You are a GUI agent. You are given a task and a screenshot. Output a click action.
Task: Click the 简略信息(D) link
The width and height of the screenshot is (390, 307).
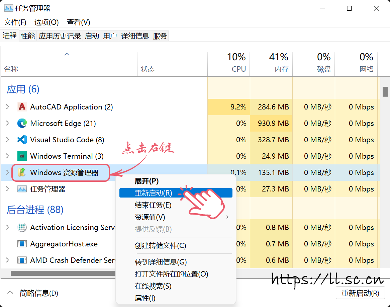[39, 293]
